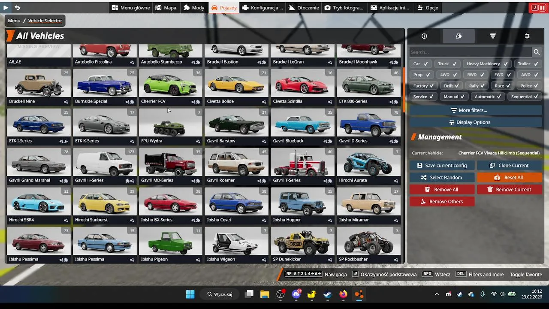
Task: Open the Menu główne menu
Action: [x=131, y=8]
